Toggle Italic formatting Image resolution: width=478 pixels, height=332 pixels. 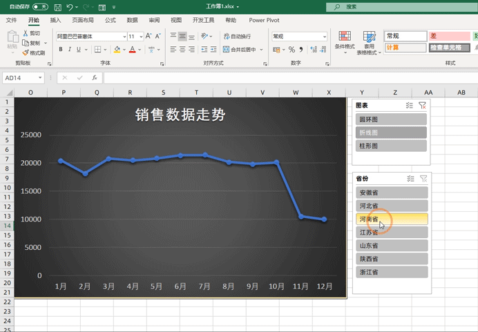coord(70,49)
